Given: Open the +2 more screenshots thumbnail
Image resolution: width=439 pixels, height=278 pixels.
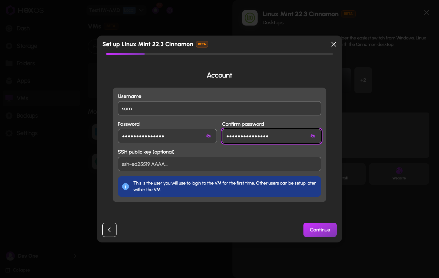Looking at the screenshot, I should 363,80.
